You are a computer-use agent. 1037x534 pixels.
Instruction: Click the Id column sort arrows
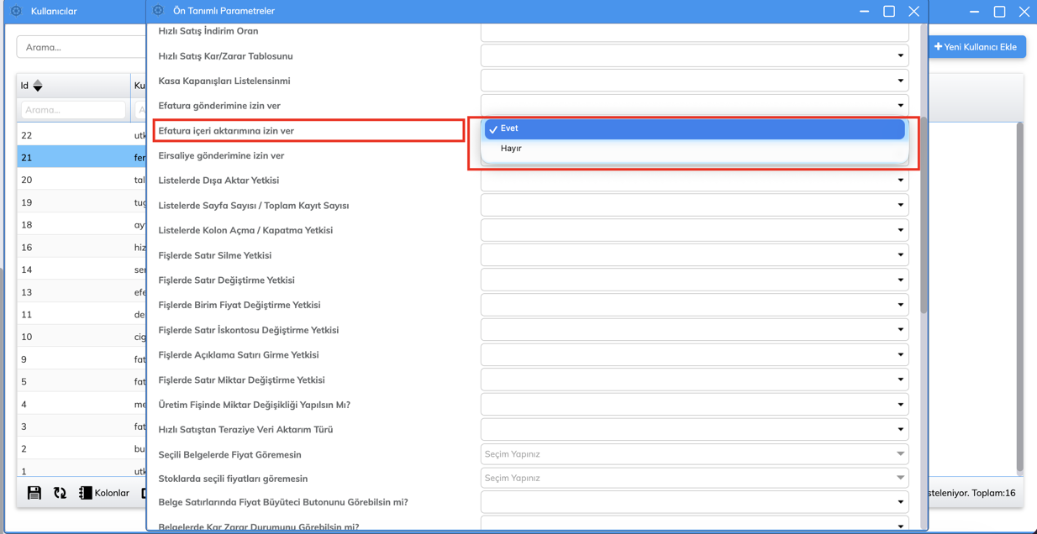point(38,86)
